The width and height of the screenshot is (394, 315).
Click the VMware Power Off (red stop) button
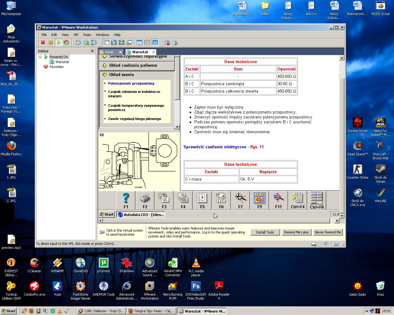[x=43, y=42]
